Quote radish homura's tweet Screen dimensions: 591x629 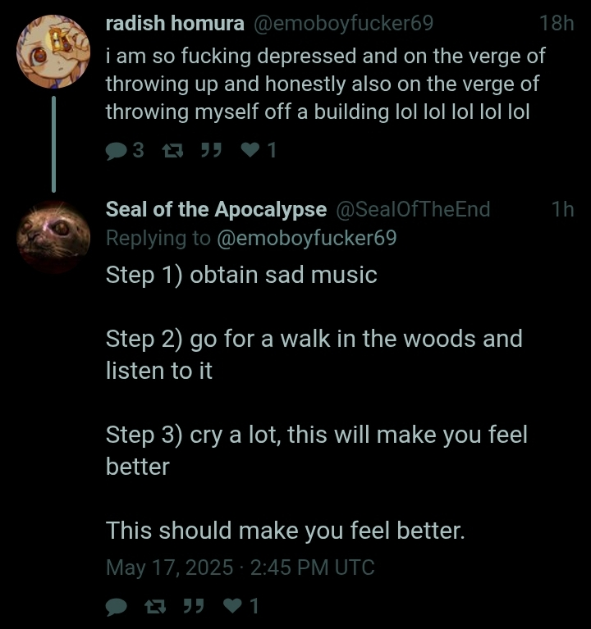(x=211, y=150)
